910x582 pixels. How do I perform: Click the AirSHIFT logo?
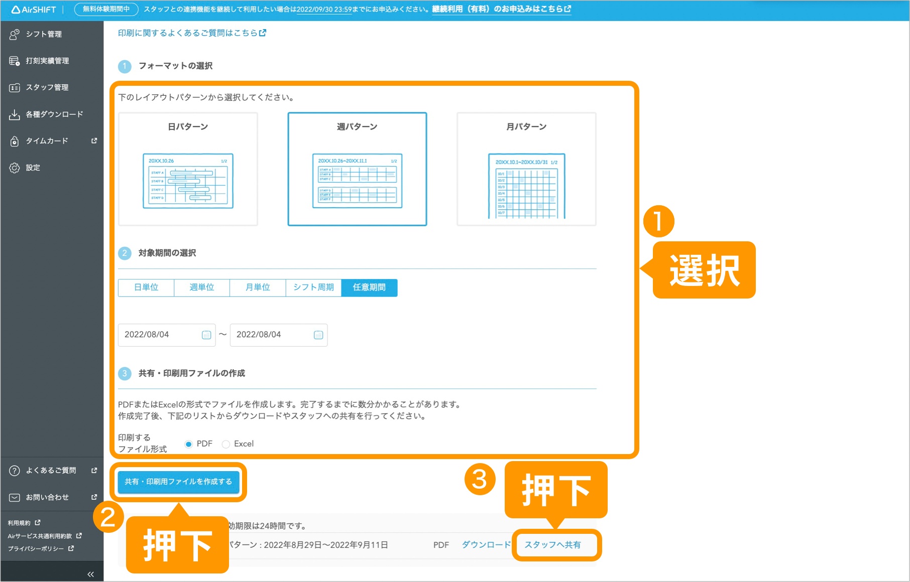(33, 9)
